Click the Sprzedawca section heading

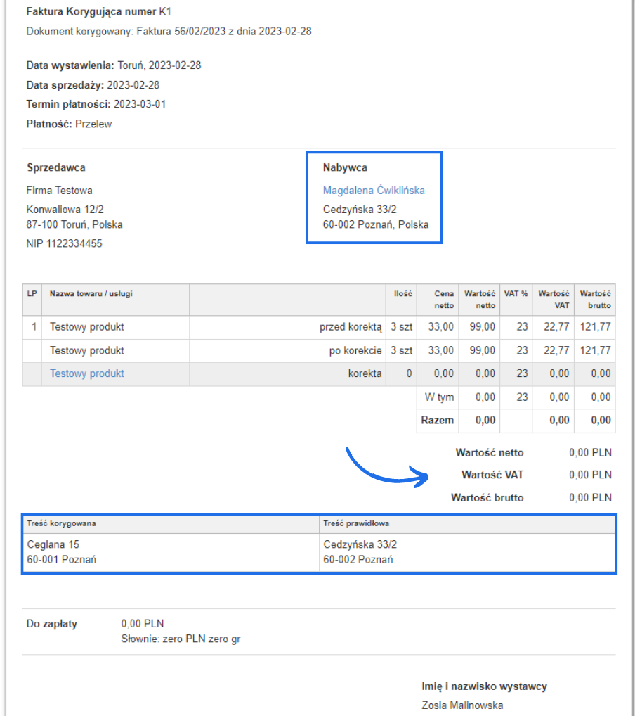tap(56, 167)
